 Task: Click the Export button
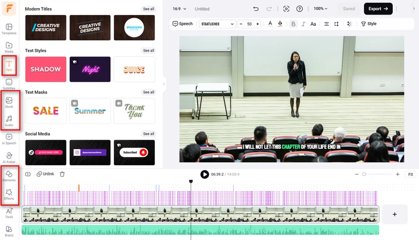(x=378, y=9)
